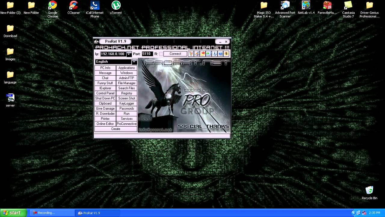Click the Shut Down PC button

[x=105, y=99]
